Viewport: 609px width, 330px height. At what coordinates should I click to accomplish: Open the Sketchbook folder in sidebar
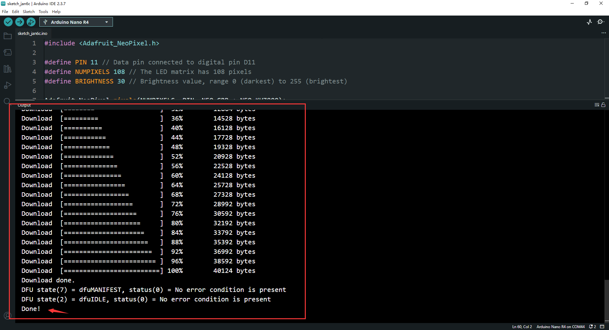(8, 36)
